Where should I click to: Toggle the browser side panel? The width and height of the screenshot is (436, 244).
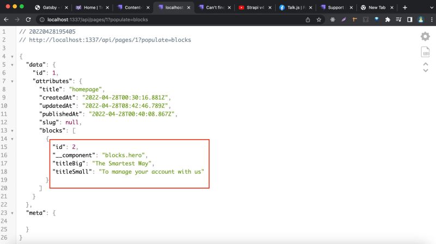(410, 20)
